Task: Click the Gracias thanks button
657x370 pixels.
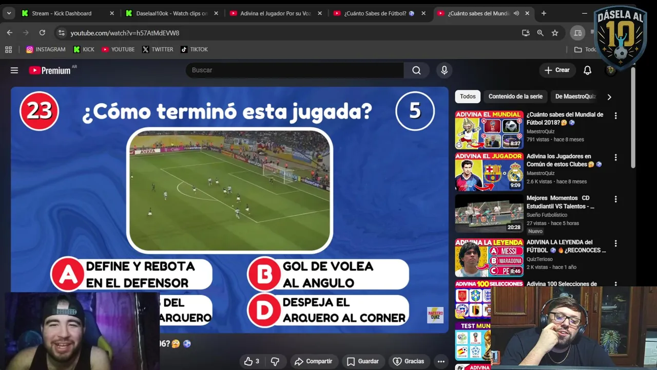Action: [409, 361]
